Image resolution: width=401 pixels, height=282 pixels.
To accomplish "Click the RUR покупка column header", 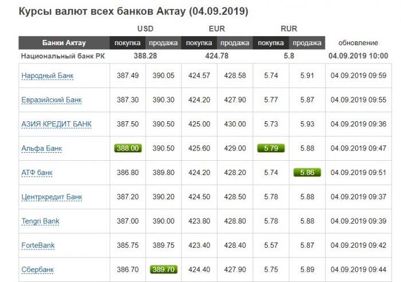I will [x=271, y=43].
